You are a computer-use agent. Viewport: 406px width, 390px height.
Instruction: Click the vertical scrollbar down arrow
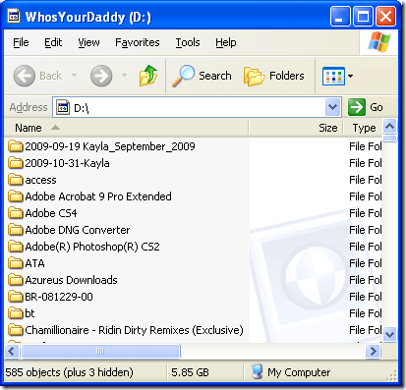click(x=389, y=334)
